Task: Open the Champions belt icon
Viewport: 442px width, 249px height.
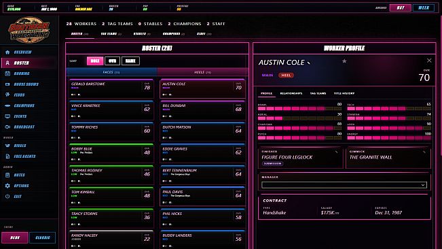Action: click(7, 105)
